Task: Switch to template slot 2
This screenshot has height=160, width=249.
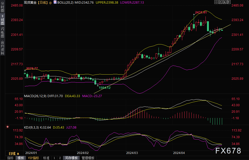Action: [x=60, y=158]
